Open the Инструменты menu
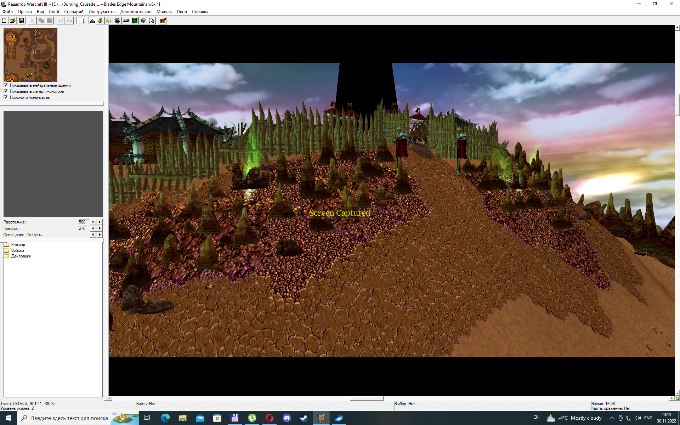The width and height of the screenshot is (680, 425). tap(102, 12)
